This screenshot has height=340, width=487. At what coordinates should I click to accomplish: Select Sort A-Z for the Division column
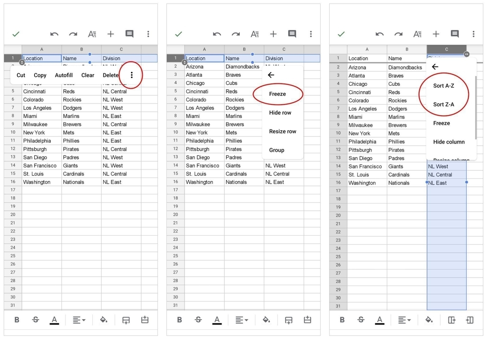(x=444, y=85)
